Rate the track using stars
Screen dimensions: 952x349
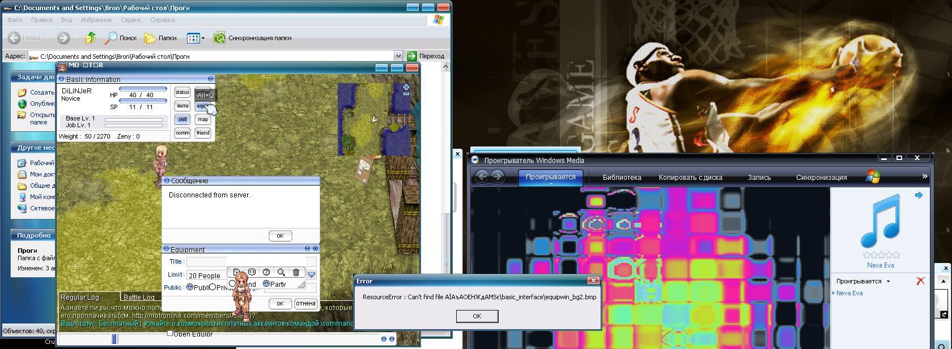[880, 255]
